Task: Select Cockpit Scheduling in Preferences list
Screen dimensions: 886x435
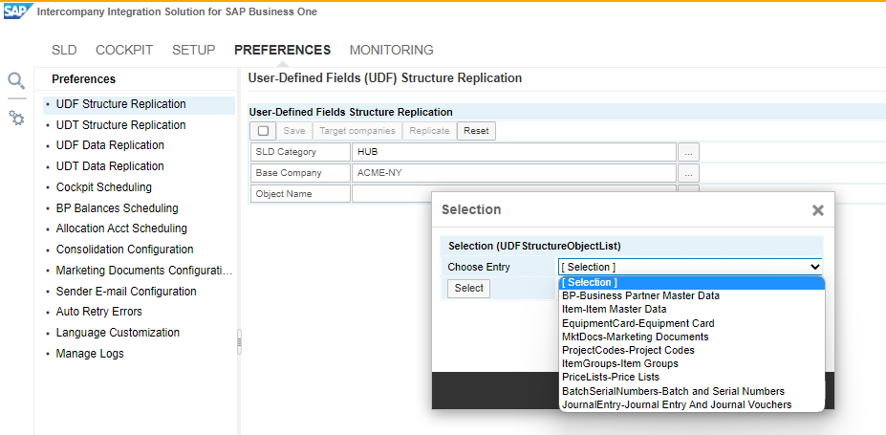Action: click(103, 187)
